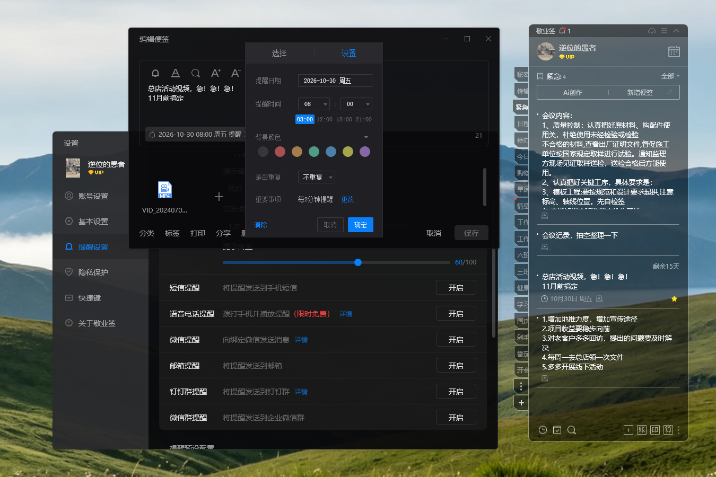This screenshot has height=477, width=716.
Task: Turn on 邮箱提醒 with its 开启 button
Action: point(456,366)
